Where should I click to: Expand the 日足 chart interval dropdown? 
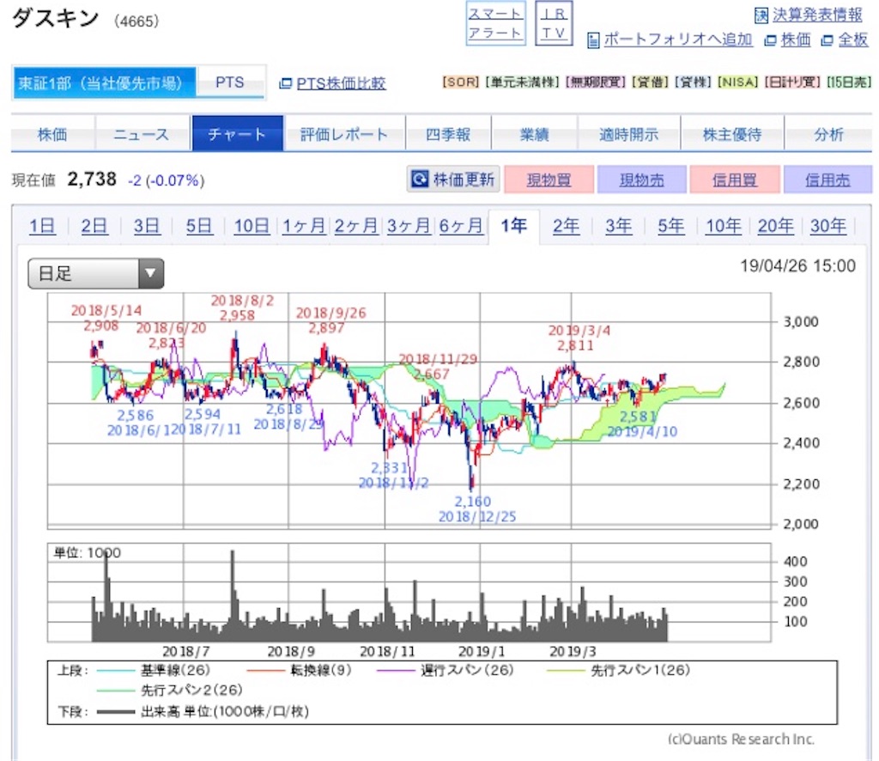(x=96, y=274)
